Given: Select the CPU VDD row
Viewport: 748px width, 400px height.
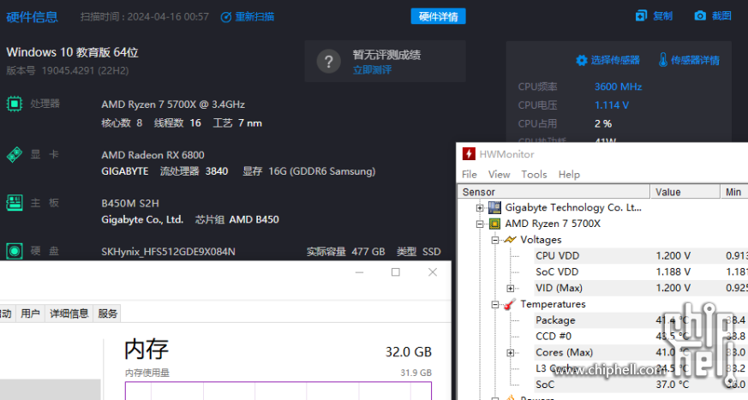Looking at the screenshot, I should coord(641,256).
